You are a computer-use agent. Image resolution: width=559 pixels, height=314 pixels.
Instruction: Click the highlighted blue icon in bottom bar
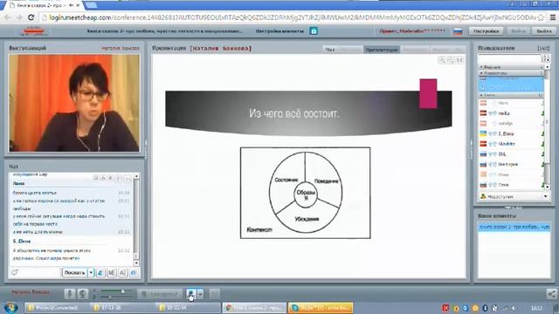tap(191, 294)
